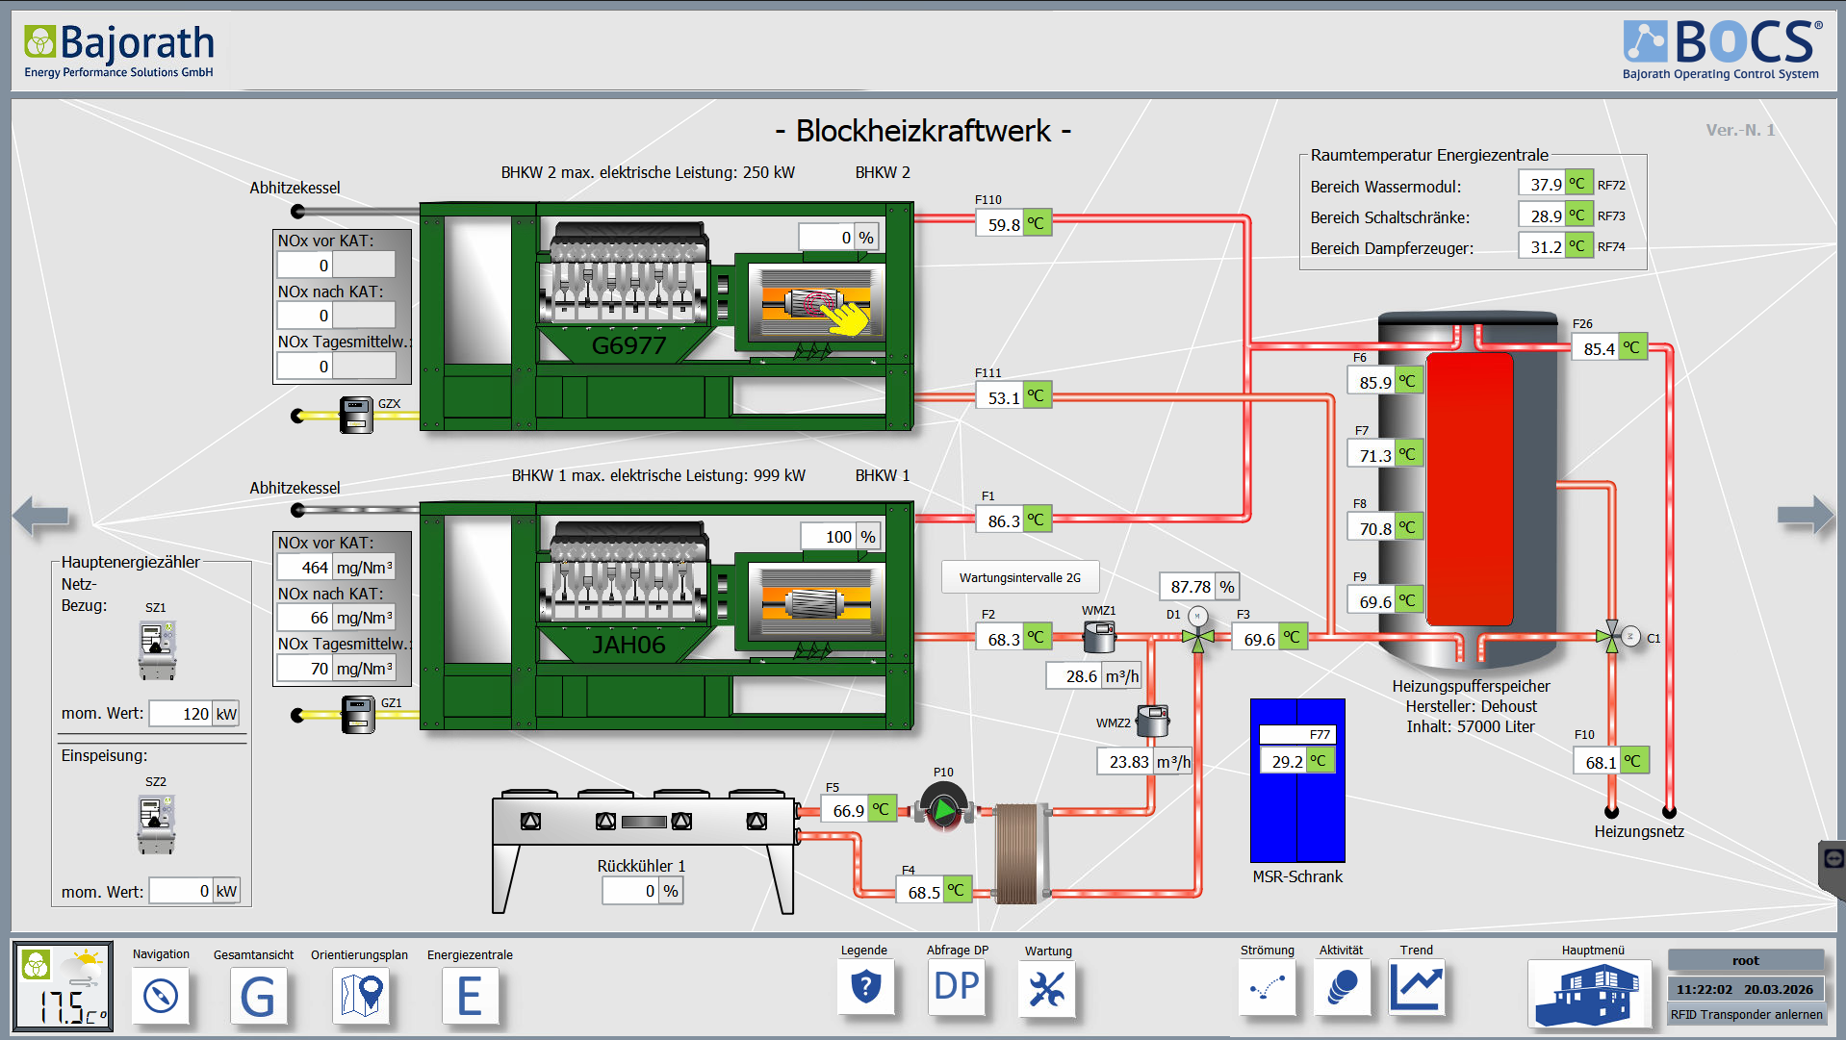Toggle pump P10
The height and width of the screenshot is (1040, 1846).
point(943,810)
